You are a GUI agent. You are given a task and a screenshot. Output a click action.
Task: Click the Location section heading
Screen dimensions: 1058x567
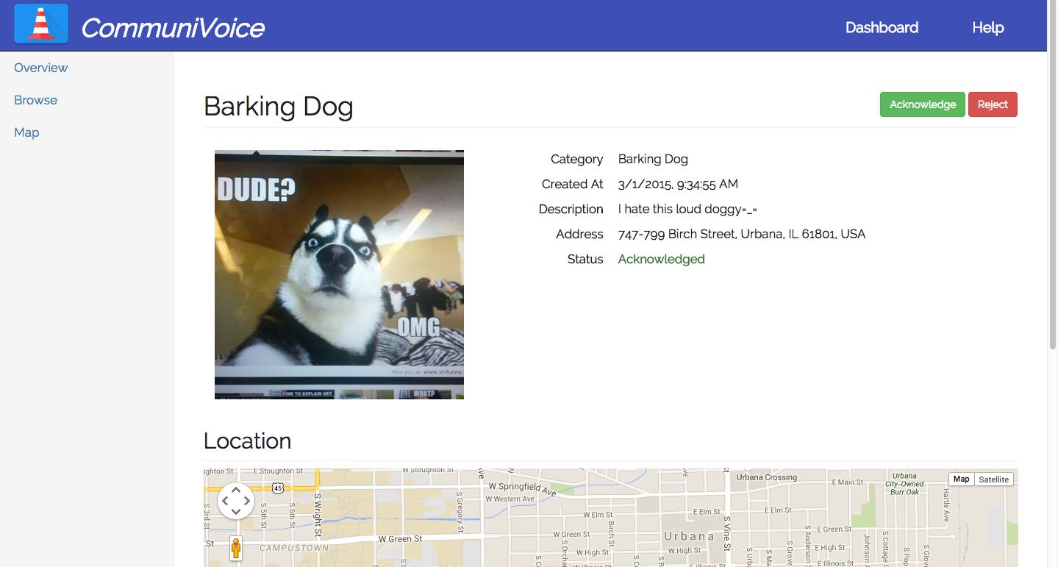pos(247,441)
